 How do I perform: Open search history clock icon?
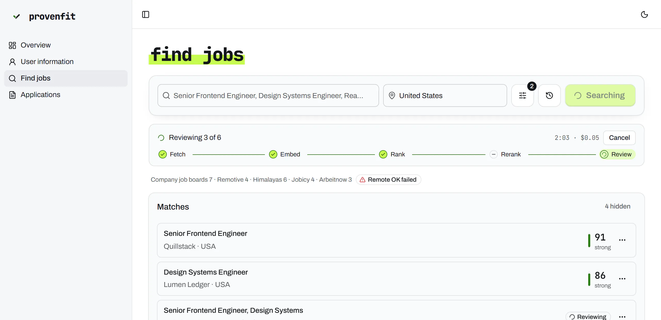click(549, 95)
